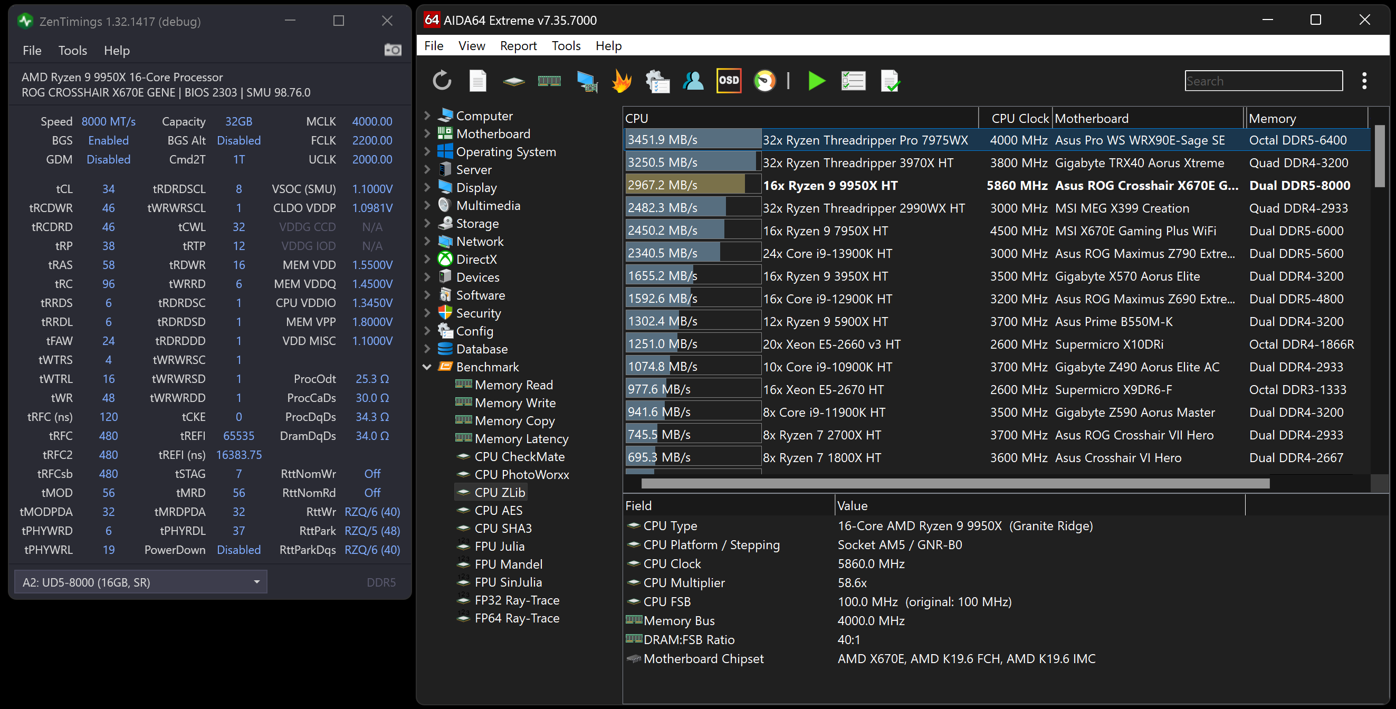Expand the Computer tree node

pyautogui.click(x=427, y=116)
